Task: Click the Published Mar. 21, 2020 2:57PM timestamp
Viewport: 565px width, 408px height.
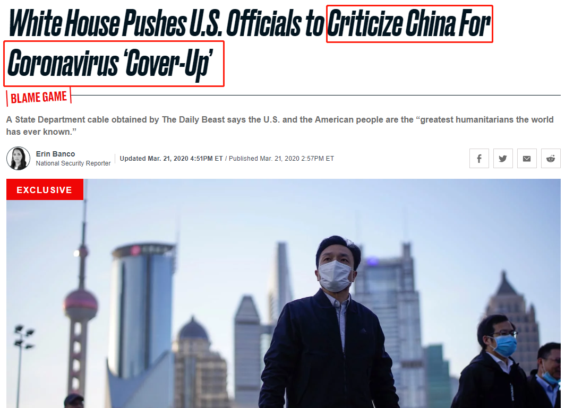Action: 281,159
